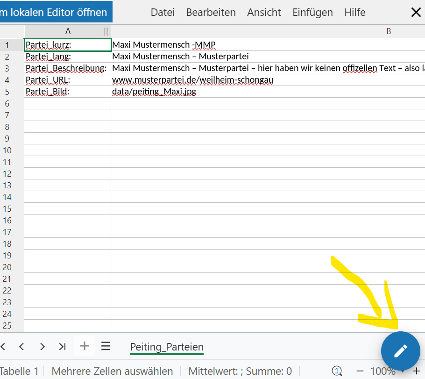Zoom in with the plus icon
The height and width of the screenshot is (379, 425).
coord(417,371)
